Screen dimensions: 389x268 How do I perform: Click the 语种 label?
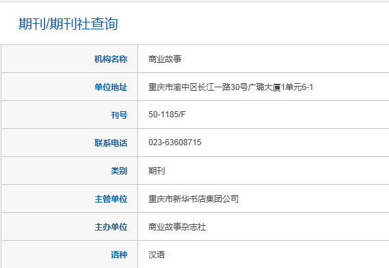(x=119, y=254)
